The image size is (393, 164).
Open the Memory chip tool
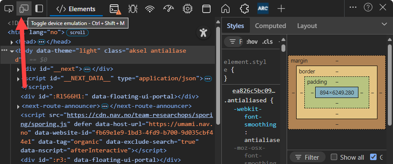187,9
